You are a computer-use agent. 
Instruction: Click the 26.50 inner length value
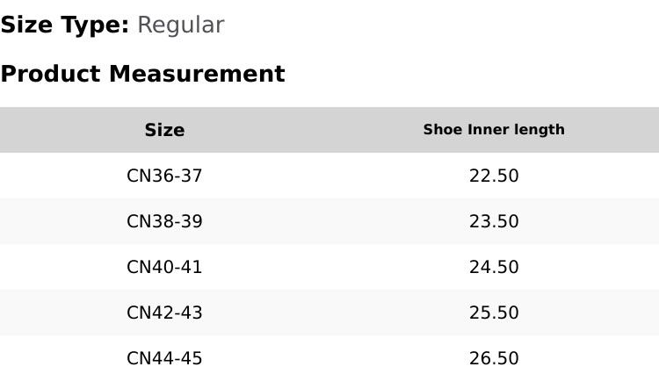[494, 358]
